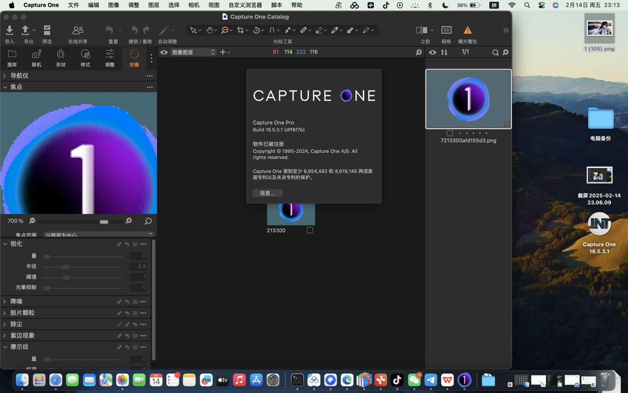This screenshot has height=393, width=628.
Task: Select the pan hand cursor tool
Action: tap(209, 30)
